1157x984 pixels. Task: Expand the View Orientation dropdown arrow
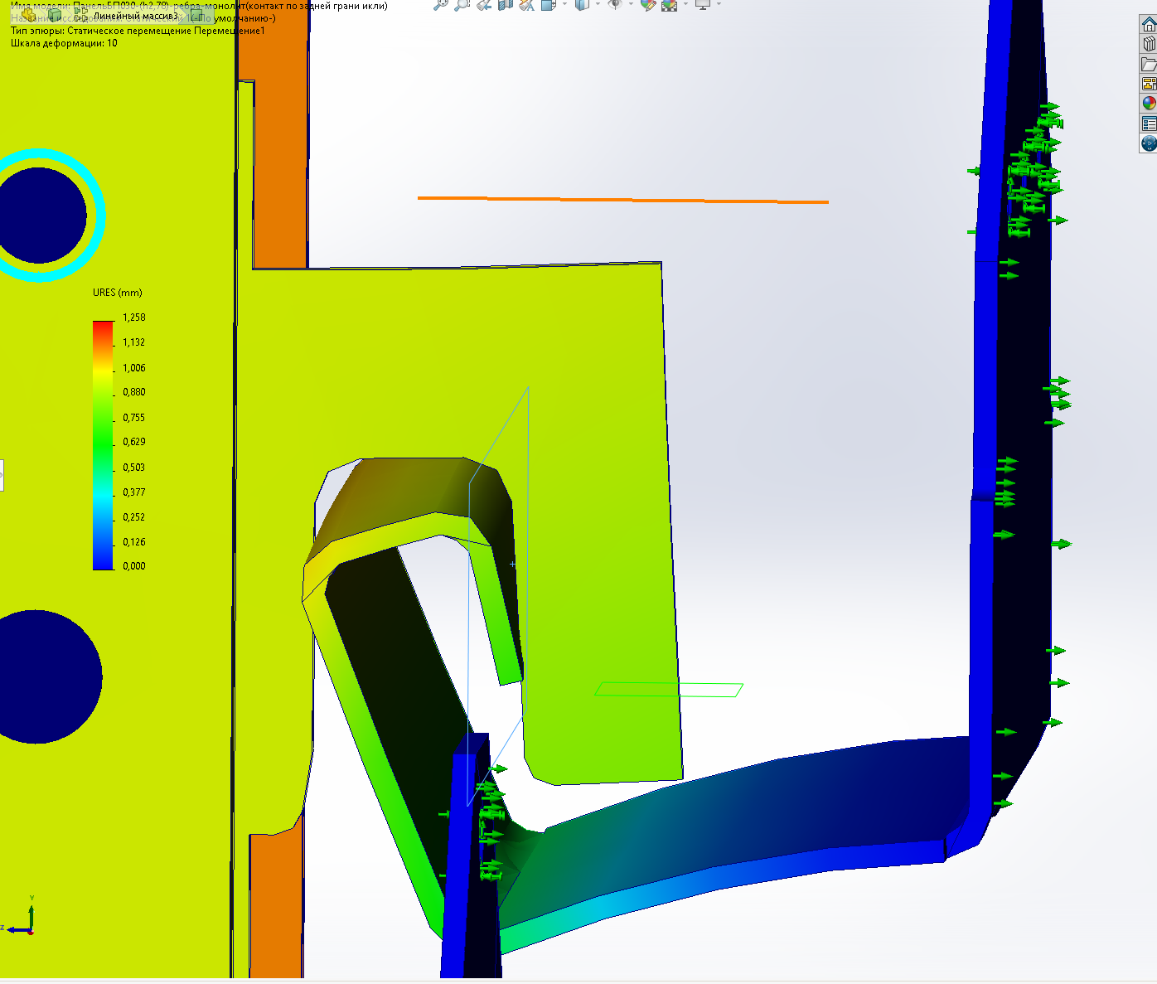(564, 5)
